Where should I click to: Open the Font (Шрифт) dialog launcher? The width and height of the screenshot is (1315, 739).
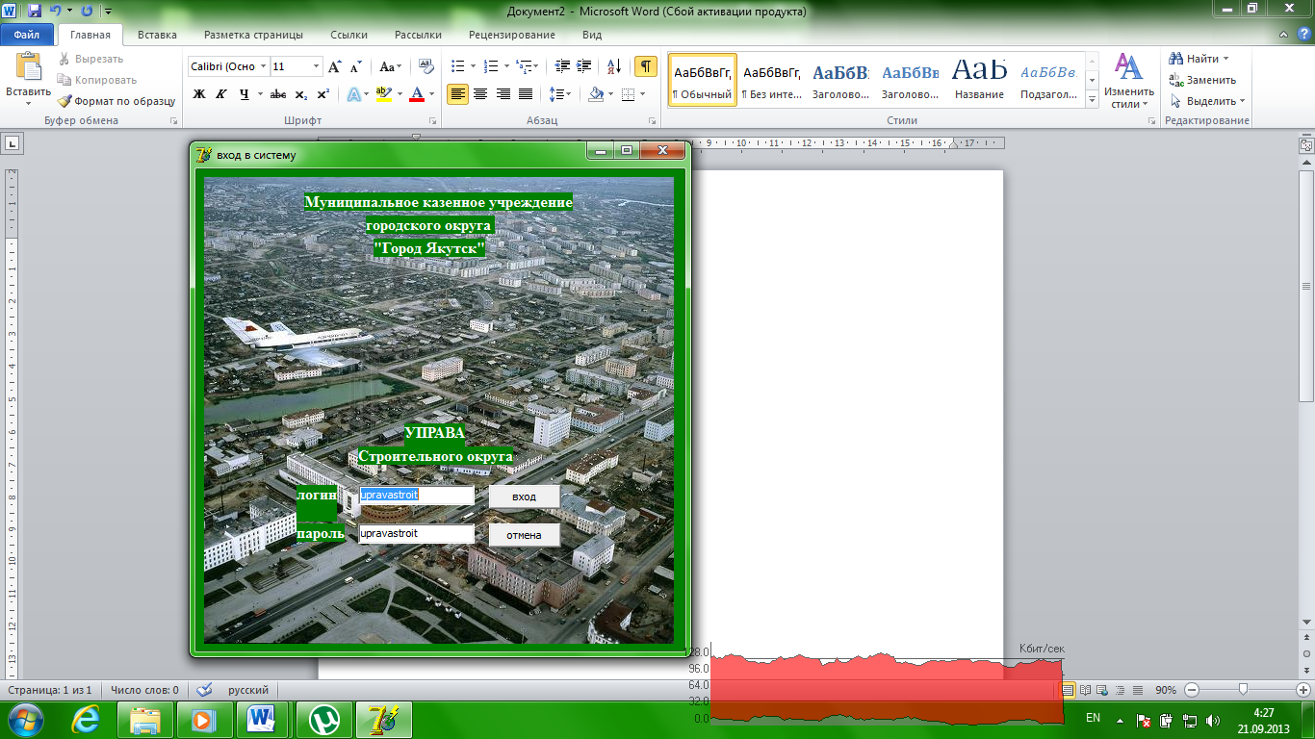point(430,121)
